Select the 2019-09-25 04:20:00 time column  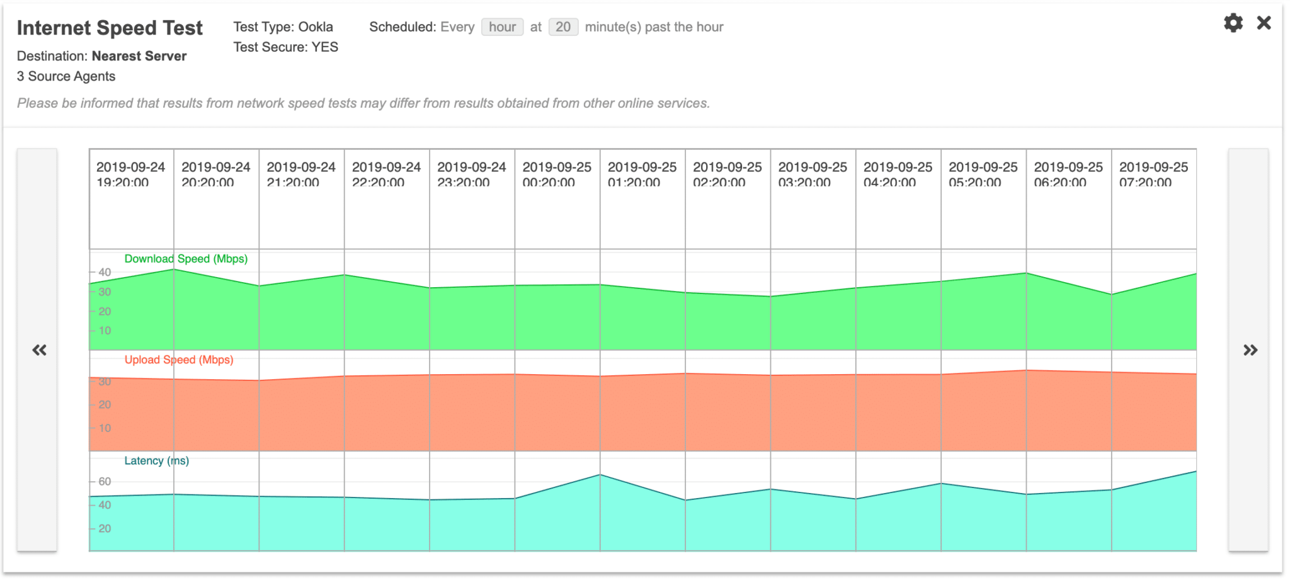pos(898,174)
